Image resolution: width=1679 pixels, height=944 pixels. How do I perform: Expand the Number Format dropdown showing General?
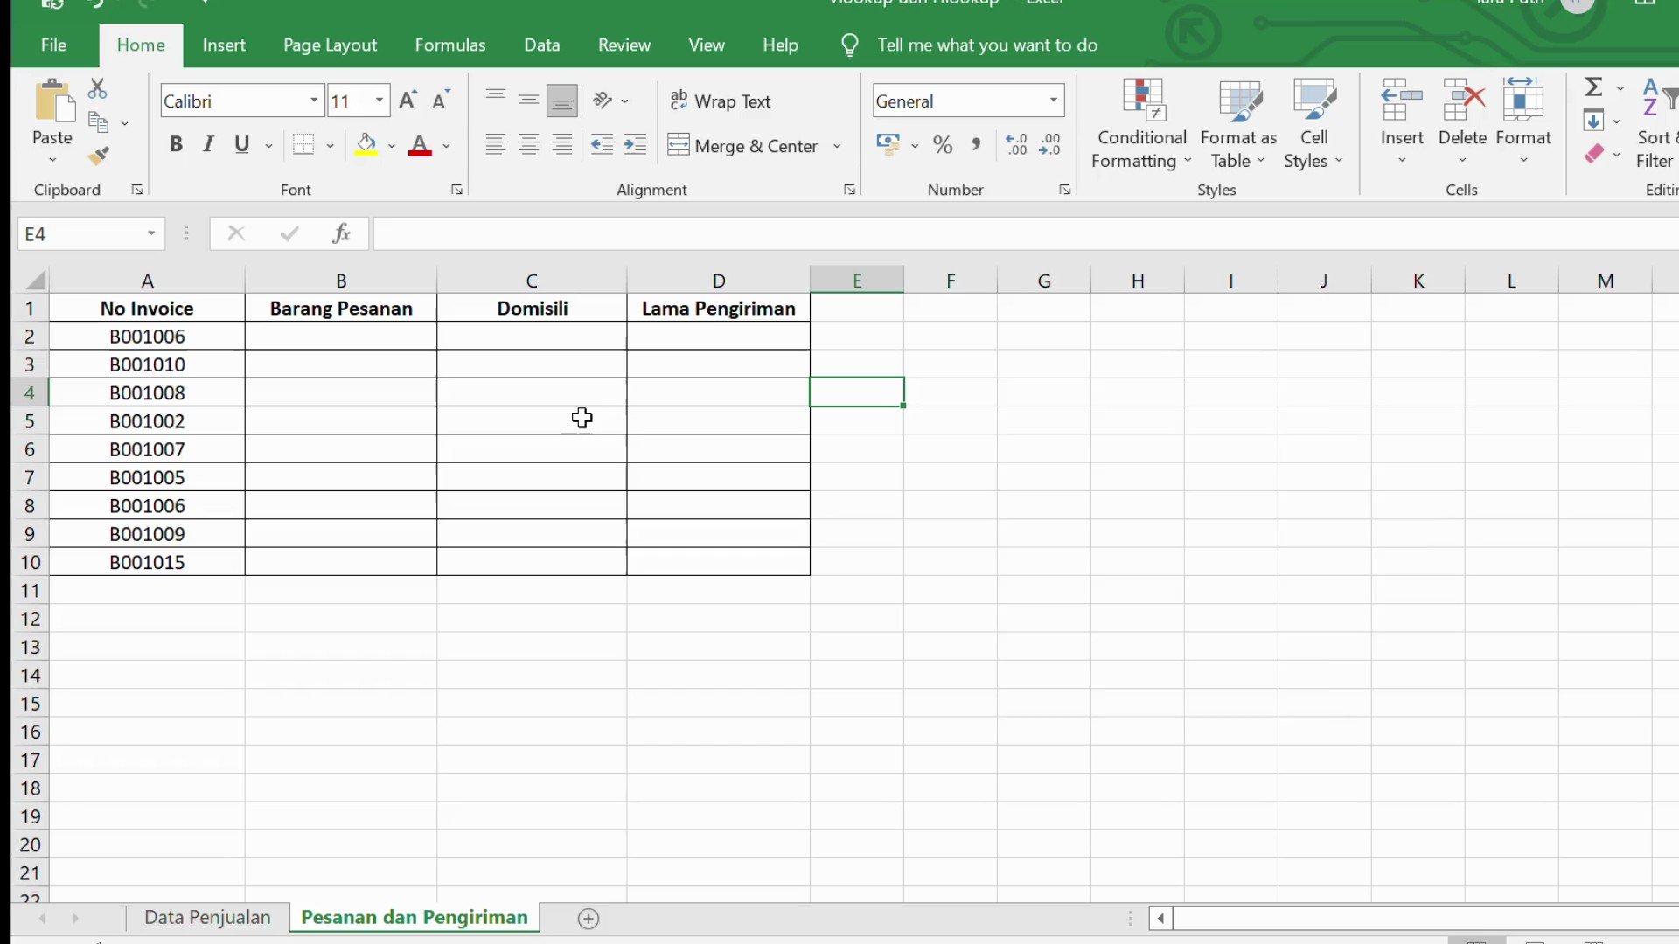click(x=1051, y=101)
